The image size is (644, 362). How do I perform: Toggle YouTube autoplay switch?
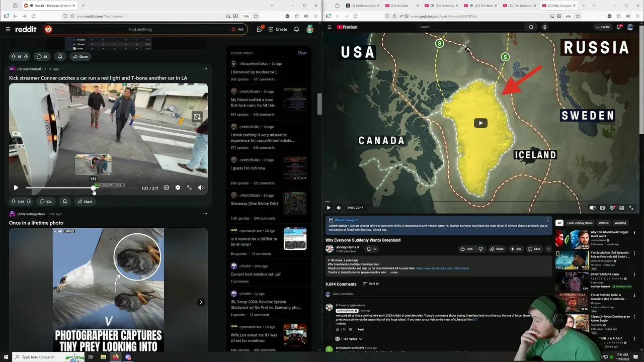click(593, 208)
